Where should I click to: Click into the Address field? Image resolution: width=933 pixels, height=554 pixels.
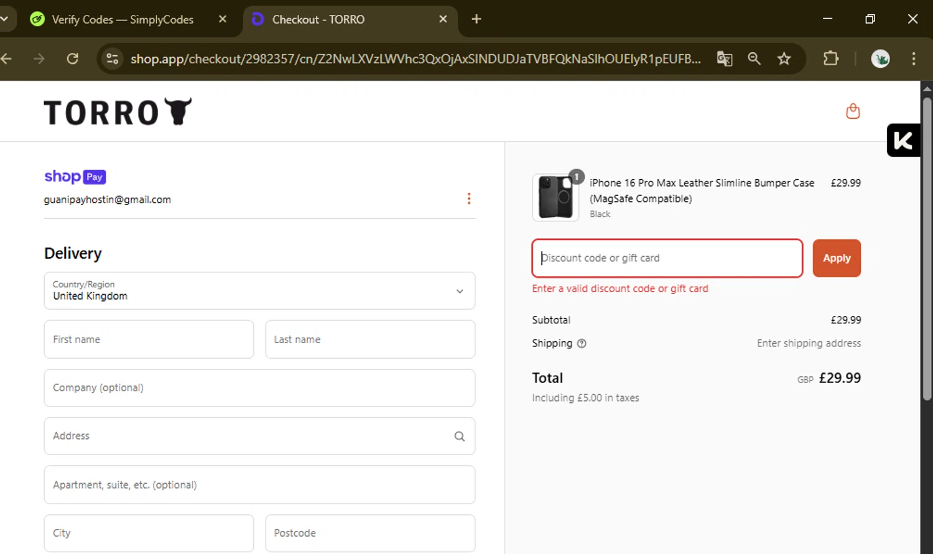coord(259,436)
